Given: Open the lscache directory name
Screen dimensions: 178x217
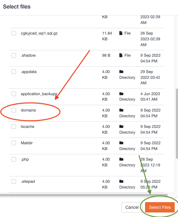Looking at the screenshot, I should 28,126.
